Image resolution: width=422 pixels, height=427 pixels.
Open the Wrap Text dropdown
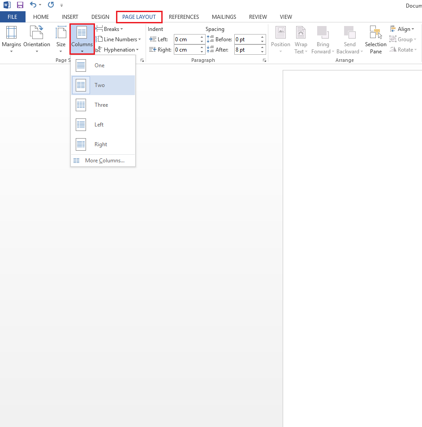(301, 39)
